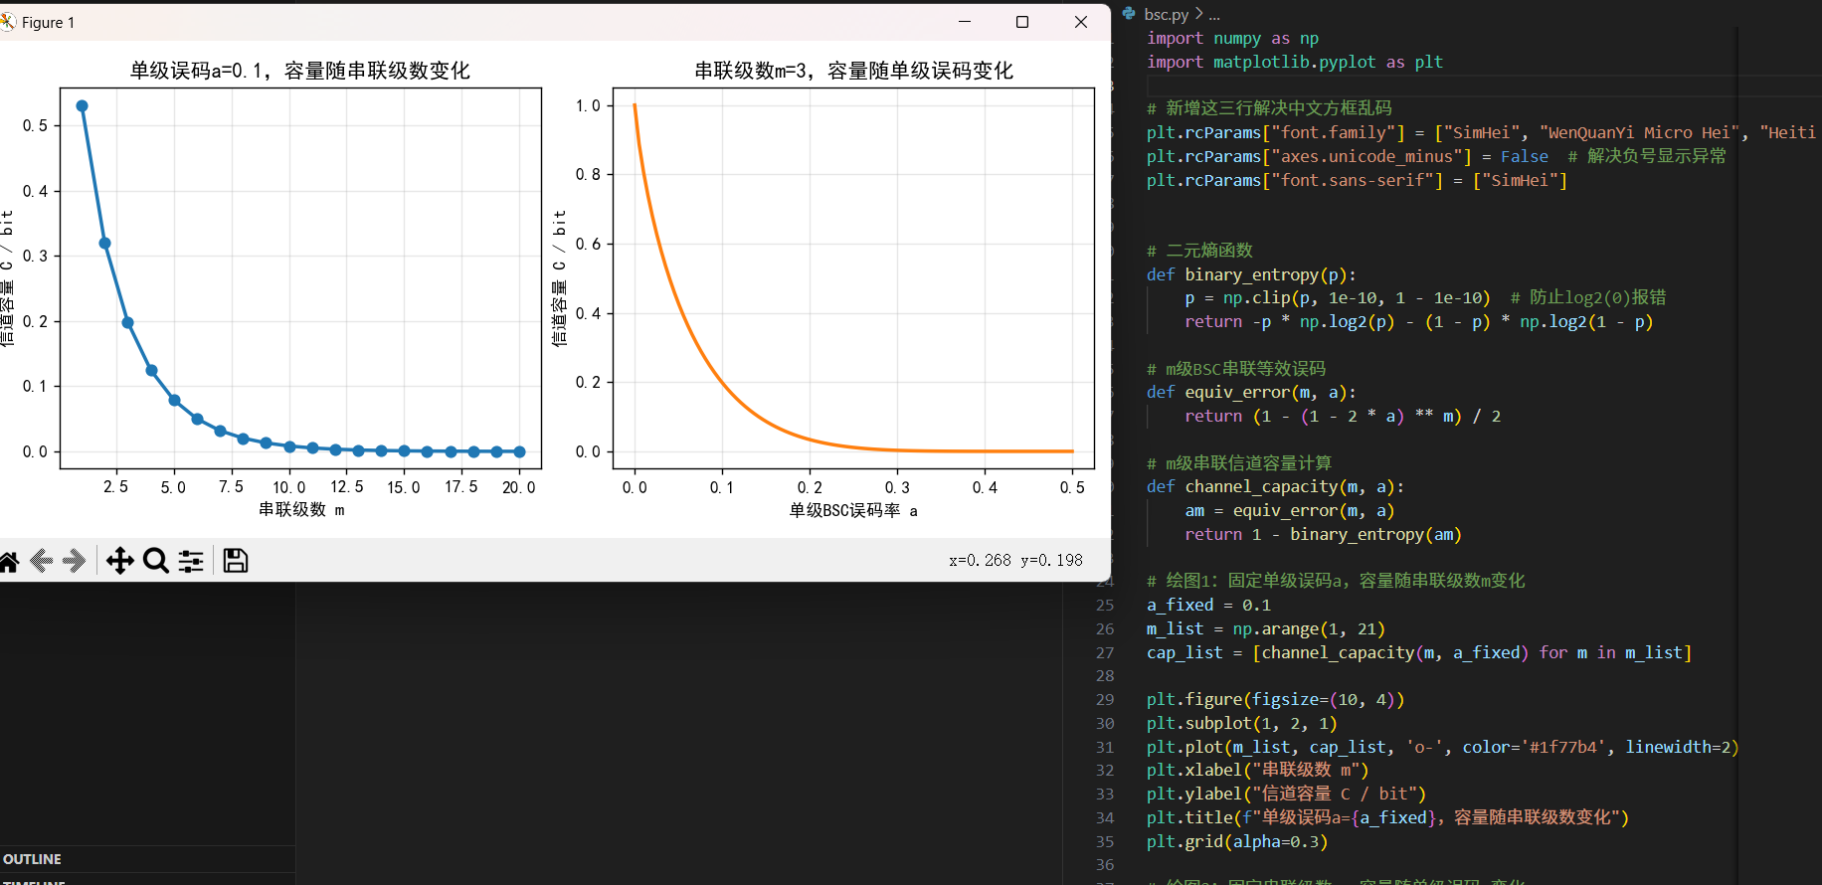Click def binary_entropy(p) line
Screen dimensions: 1822x885
(x=1251, y=274)
